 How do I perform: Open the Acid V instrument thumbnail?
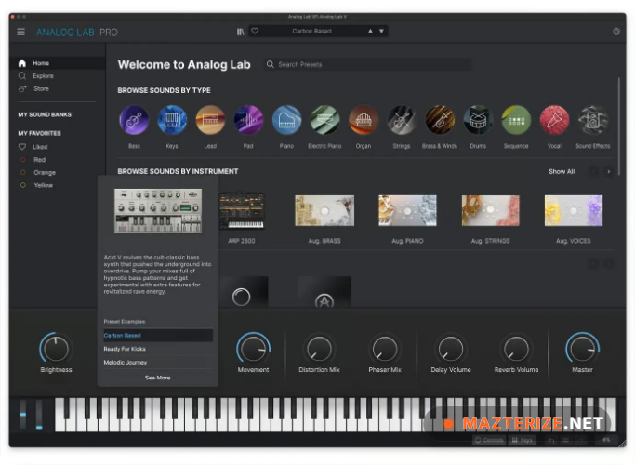click(x=158, y=210)
